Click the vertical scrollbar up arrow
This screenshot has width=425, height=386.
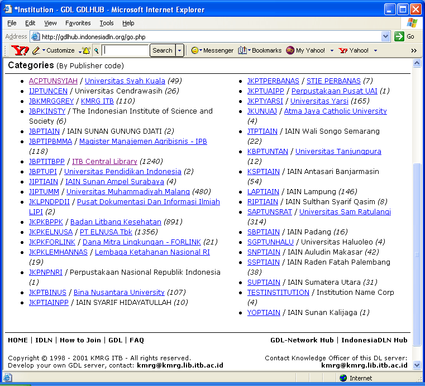click(417, 63)
